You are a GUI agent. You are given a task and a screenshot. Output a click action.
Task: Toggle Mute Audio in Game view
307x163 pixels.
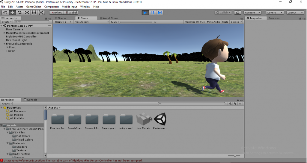click(x=213, y=22)
